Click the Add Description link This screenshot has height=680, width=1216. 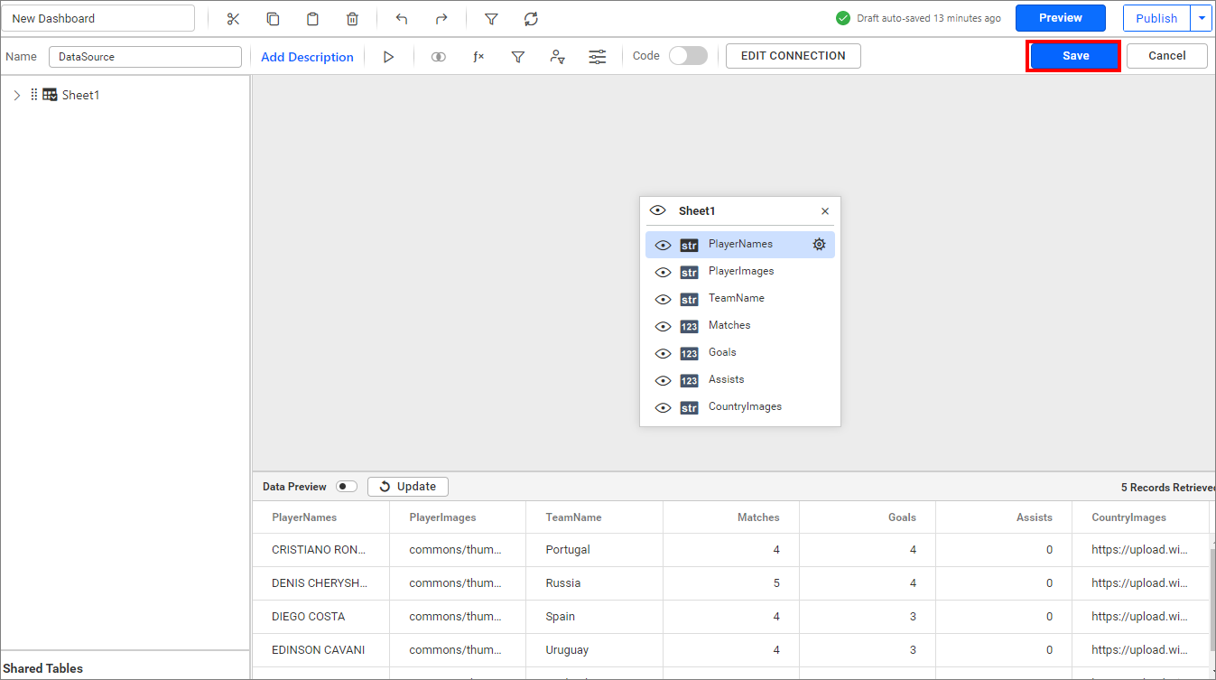click(307, 57)
